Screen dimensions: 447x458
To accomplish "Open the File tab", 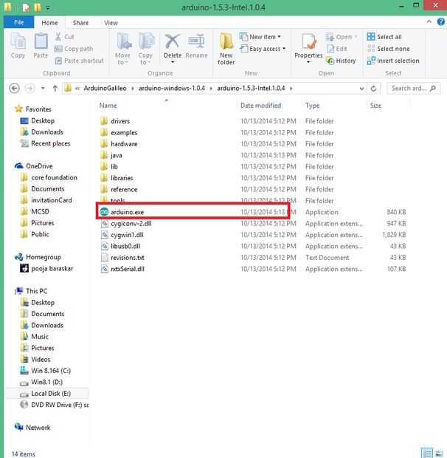I will coord(19,22).
